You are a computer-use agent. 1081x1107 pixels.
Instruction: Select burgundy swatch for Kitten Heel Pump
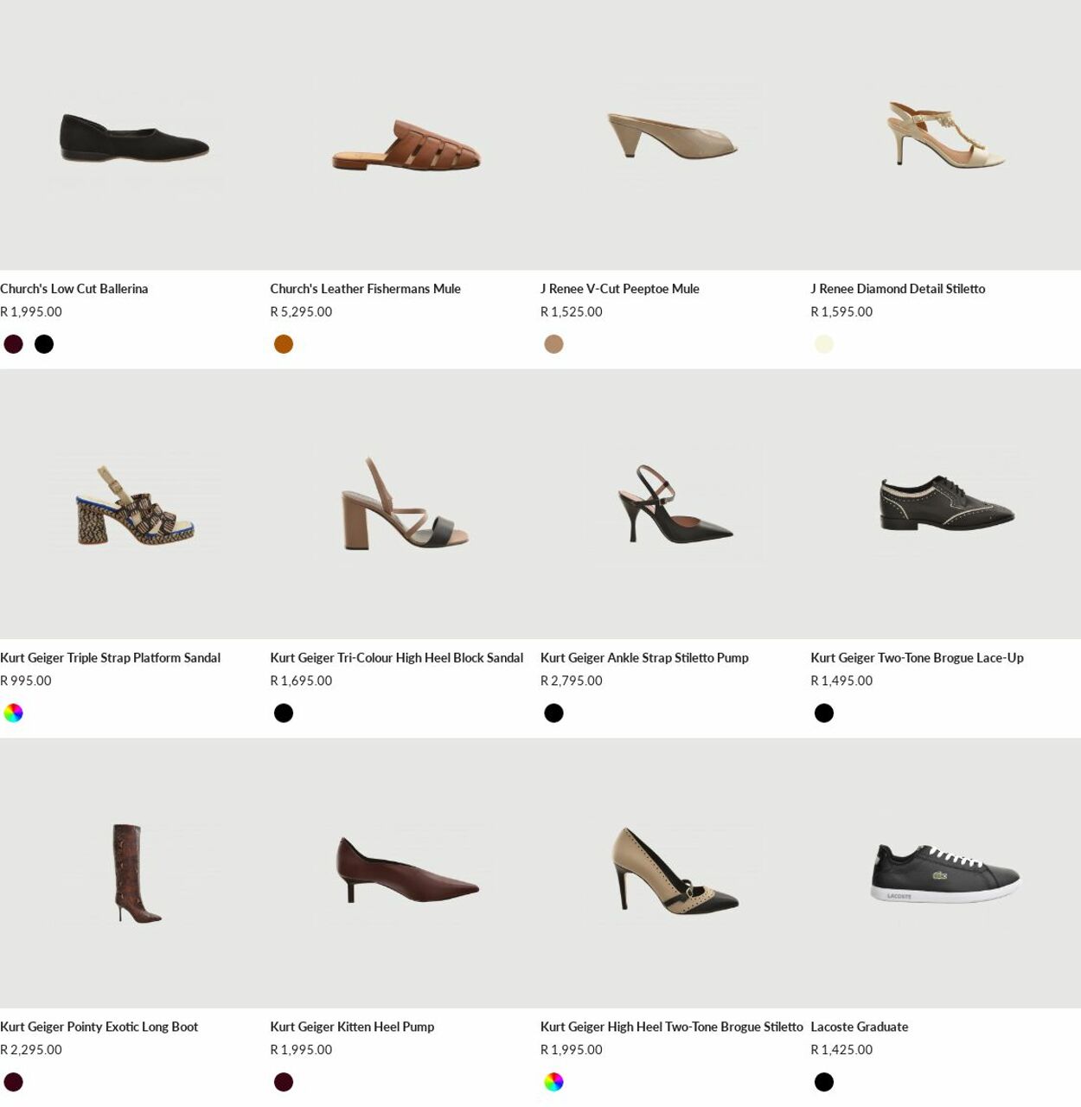click(x=284, y=1083)
